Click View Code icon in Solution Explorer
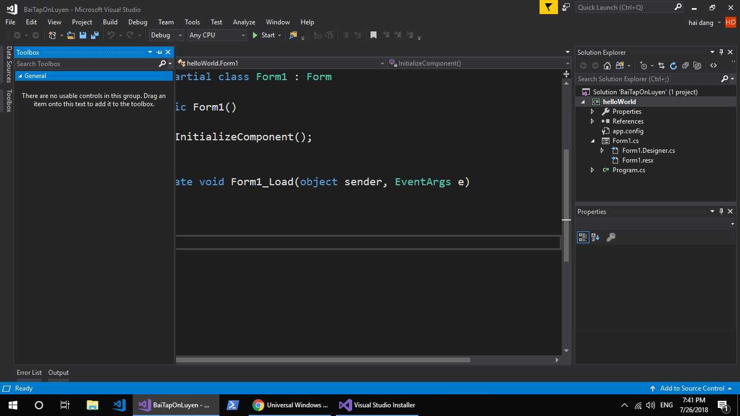Viewport: 740px width, 416px height. tap(713, 66)
